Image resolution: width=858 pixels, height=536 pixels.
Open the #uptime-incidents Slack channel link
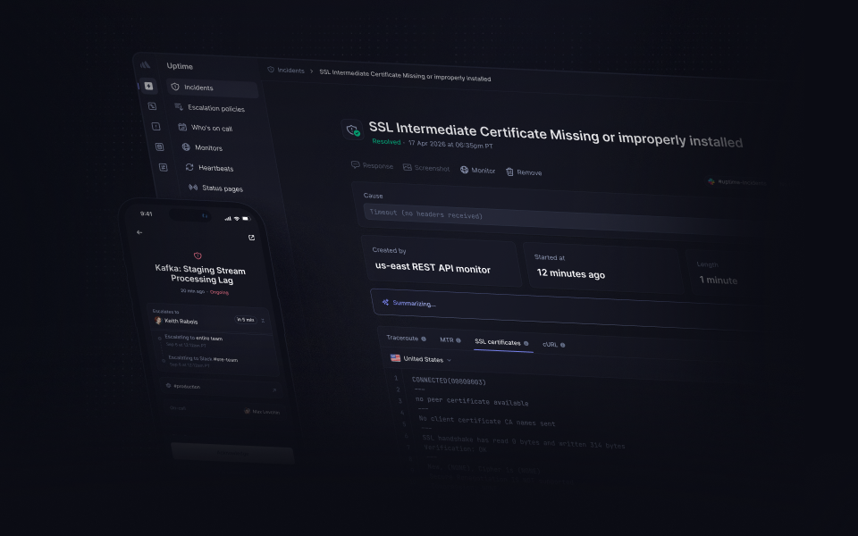(x=737, y=181)
